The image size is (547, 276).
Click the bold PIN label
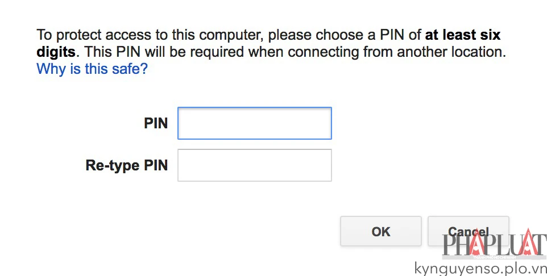click(x=156, y=123)
